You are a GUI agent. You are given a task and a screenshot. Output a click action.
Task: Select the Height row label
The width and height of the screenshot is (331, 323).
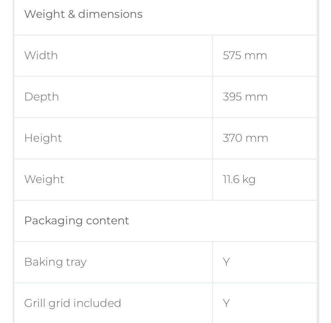[43, 138]
